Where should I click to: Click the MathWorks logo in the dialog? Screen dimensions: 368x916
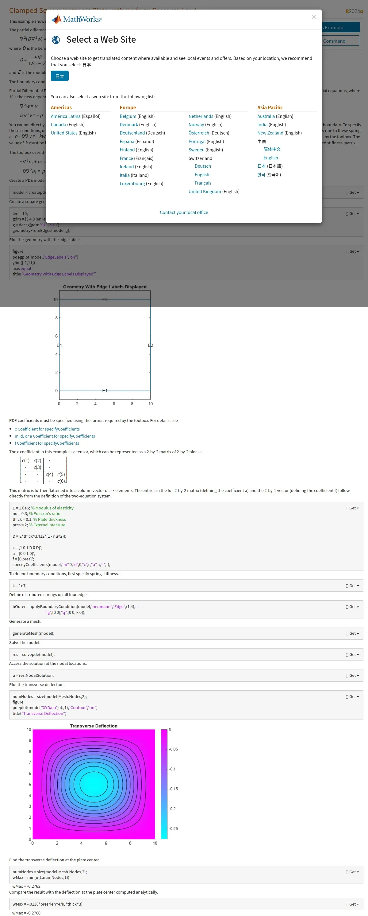pos(76,19)
